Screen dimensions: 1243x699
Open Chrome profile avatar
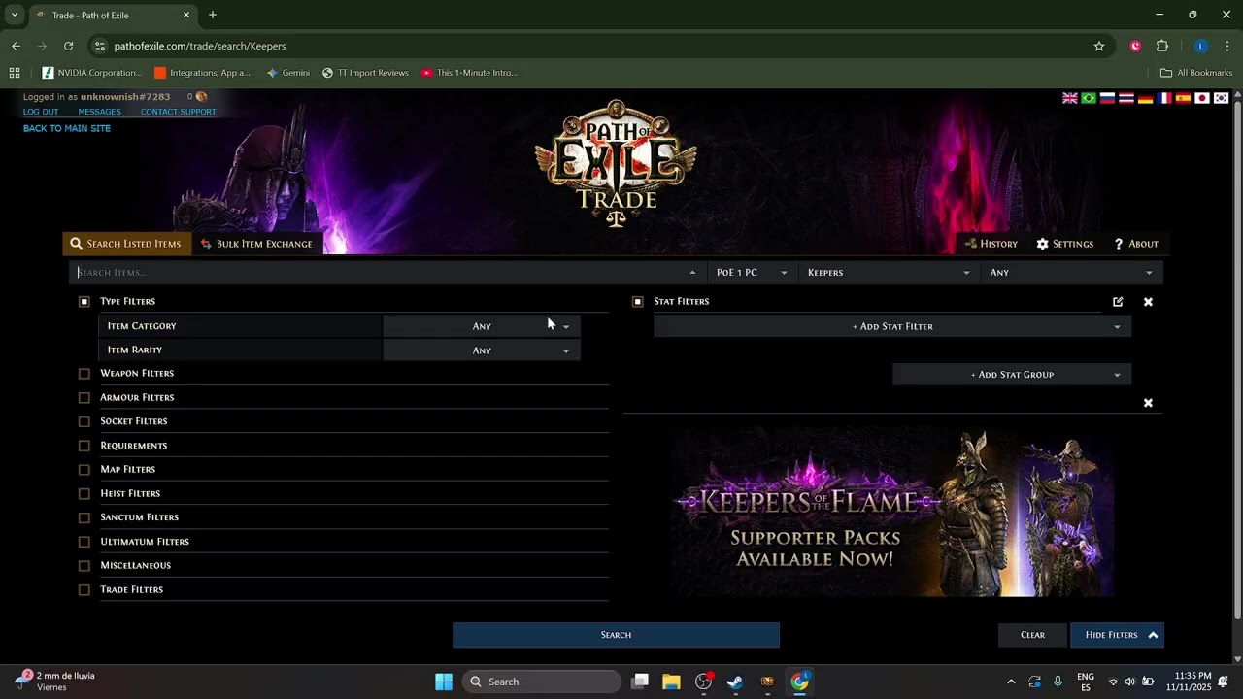click(x=1201, y=46)
